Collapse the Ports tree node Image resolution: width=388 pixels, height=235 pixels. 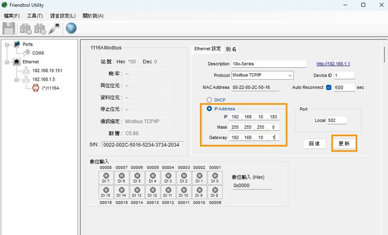click(x=7, y=44)
